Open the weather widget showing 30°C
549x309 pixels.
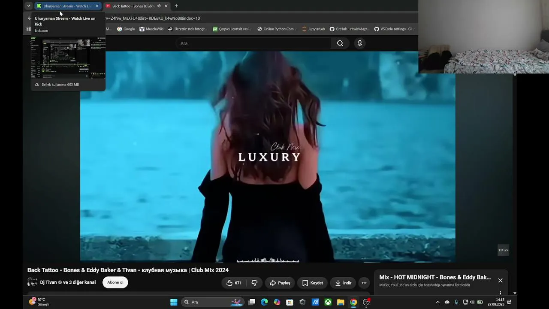point(39,302)
